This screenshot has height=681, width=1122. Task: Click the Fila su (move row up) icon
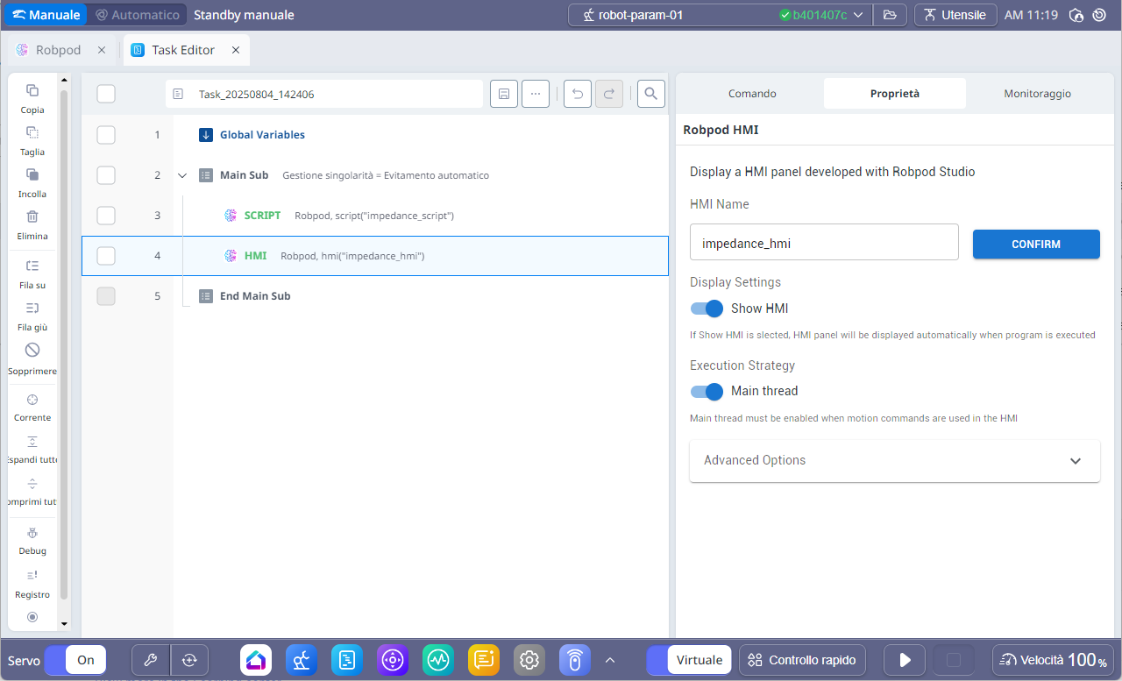pos(32,266)
